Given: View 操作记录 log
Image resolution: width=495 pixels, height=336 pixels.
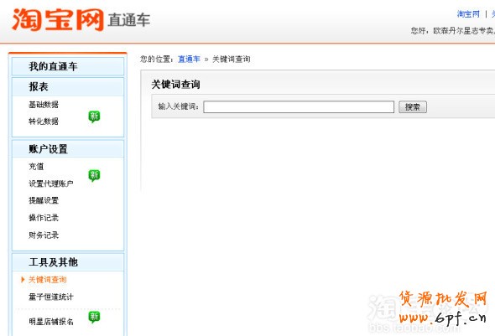Looking at the screenshot, I should coord(44,218).
